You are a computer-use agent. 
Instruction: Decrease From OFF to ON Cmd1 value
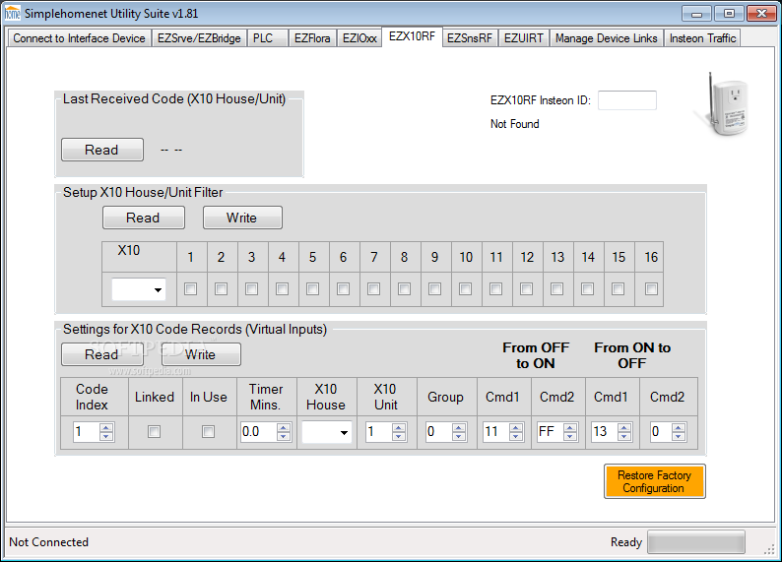click(x=516, y=436)
